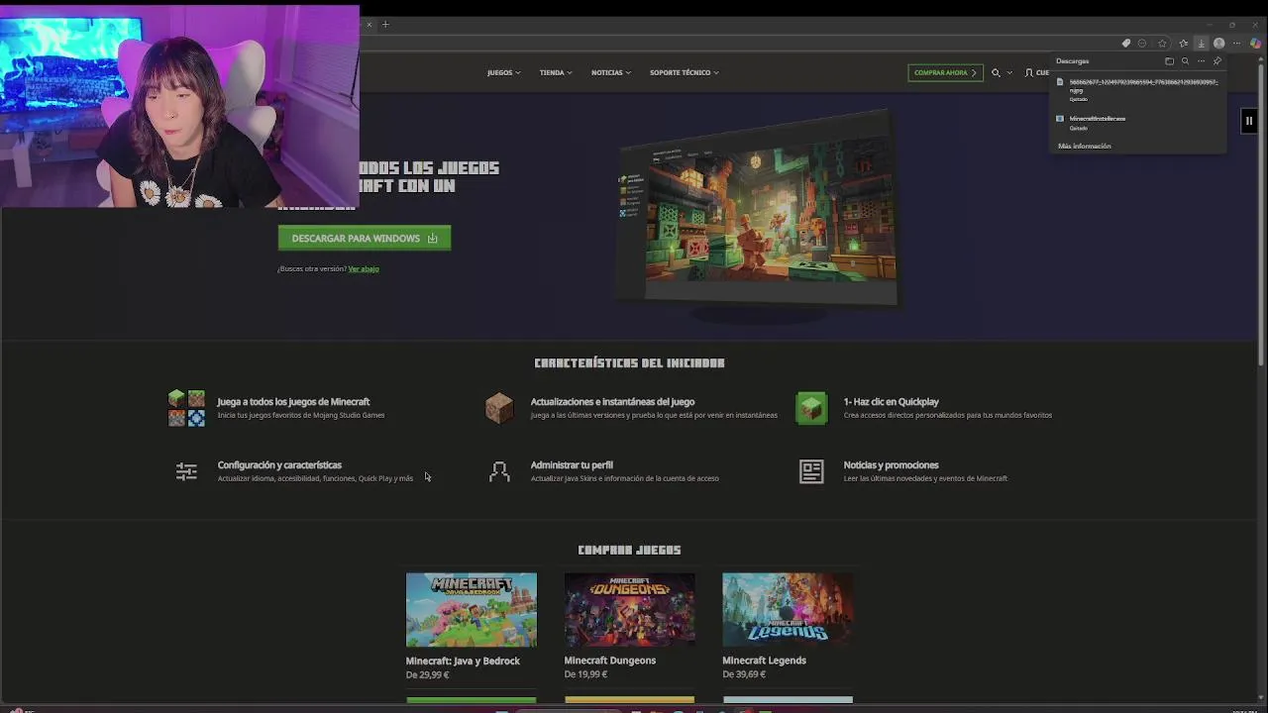Search downloads in the Descargas panel
Viewport: 1268px width, 713px height.
1185,61
